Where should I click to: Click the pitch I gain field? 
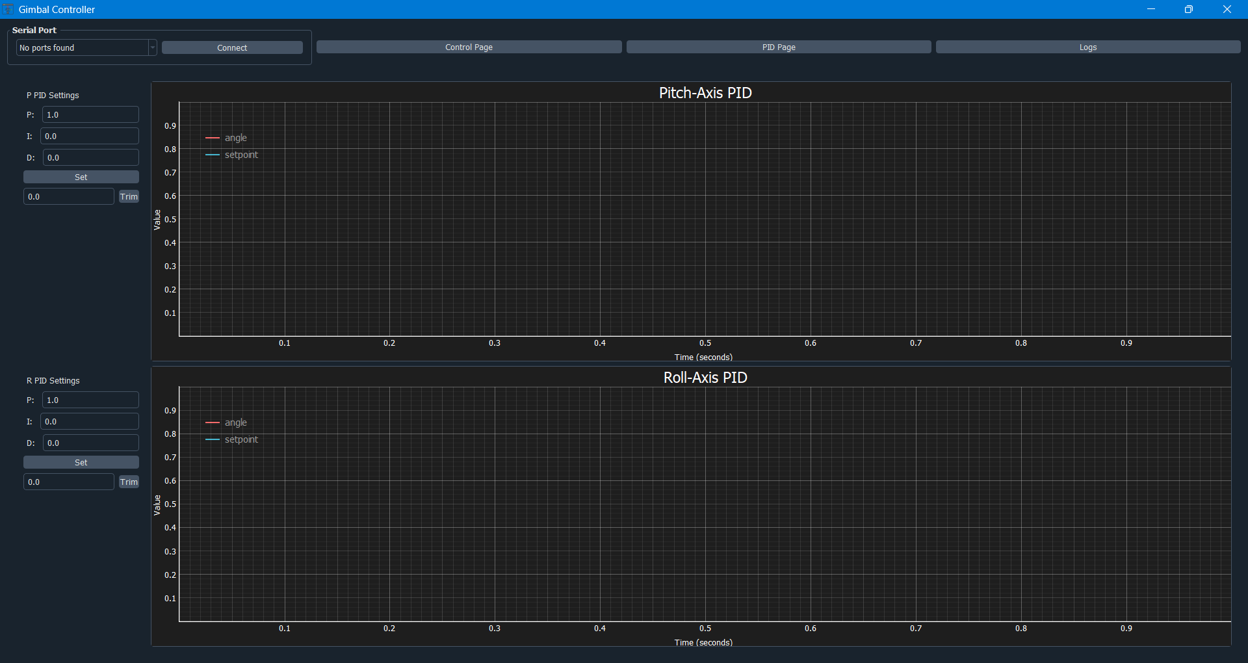[89, 136]
